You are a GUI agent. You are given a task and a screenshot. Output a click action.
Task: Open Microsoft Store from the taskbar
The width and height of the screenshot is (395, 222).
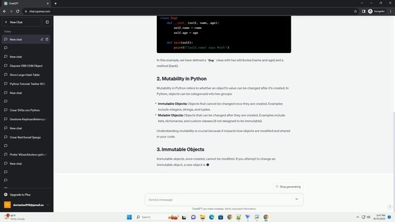click(x=220, y=217)
